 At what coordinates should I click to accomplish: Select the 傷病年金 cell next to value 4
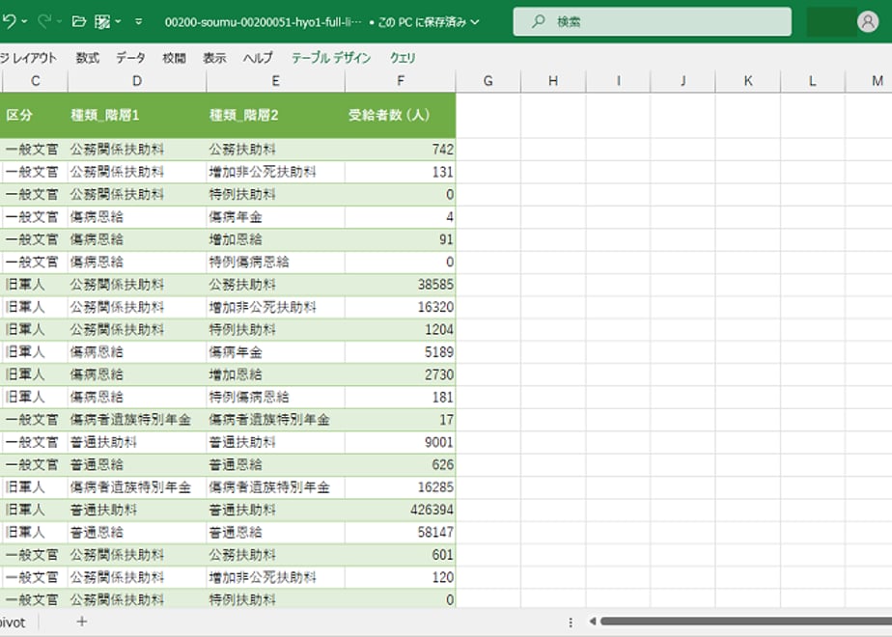coord(275,217)
